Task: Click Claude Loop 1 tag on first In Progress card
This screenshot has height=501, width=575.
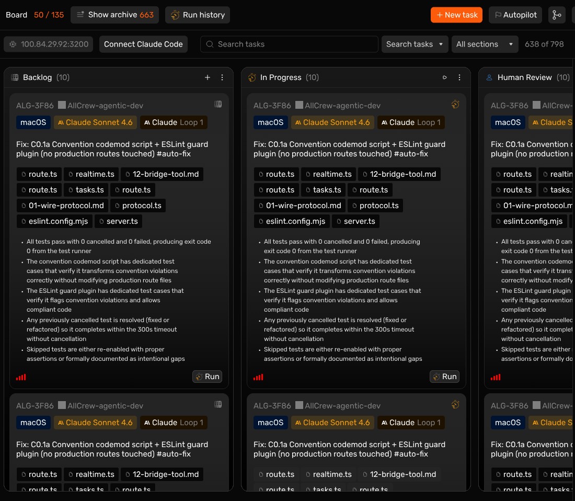Action: 411,122
